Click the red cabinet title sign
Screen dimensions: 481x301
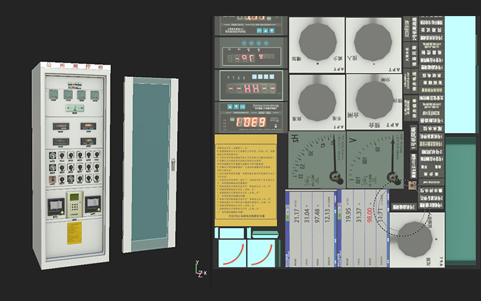coord(75,66)
